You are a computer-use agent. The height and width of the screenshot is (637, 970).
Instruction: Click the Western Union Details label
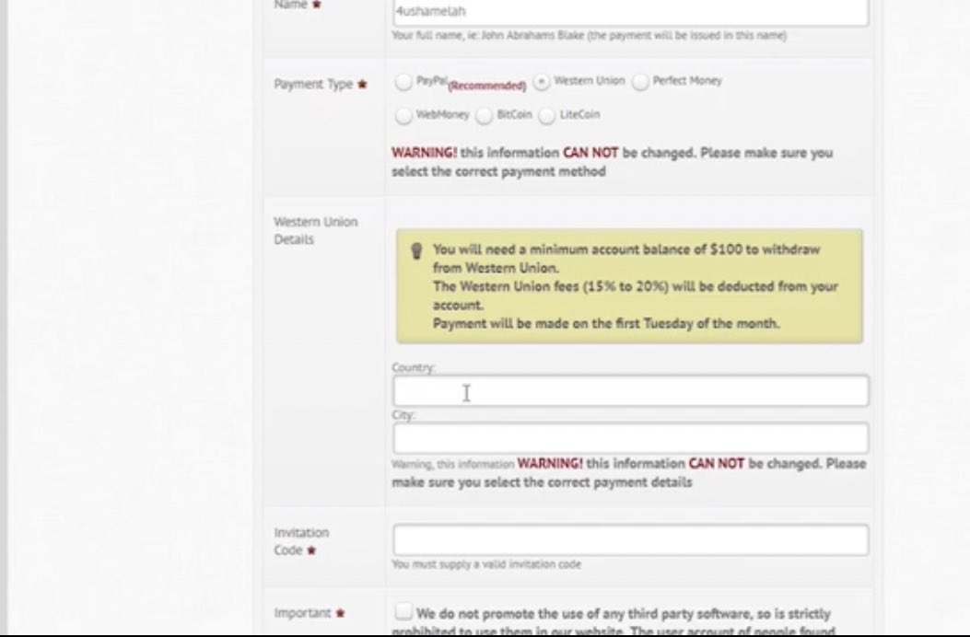[x=315, y=230]
